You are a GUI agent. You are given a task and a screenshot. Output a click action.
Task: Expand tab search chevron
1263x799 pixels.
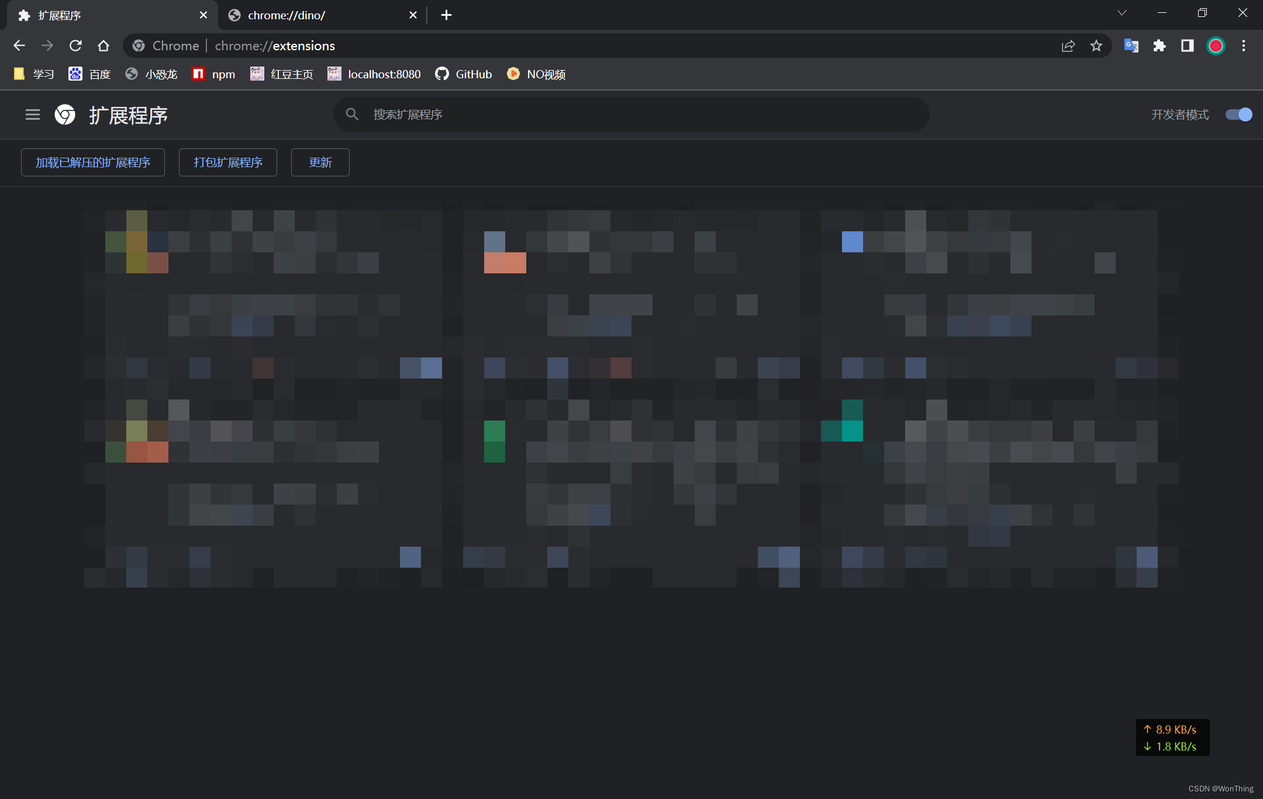[1121, 13]
